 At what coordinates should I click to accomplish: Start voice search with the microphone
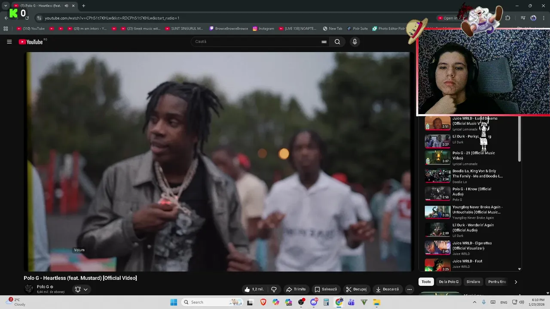[x=354, y=42]
